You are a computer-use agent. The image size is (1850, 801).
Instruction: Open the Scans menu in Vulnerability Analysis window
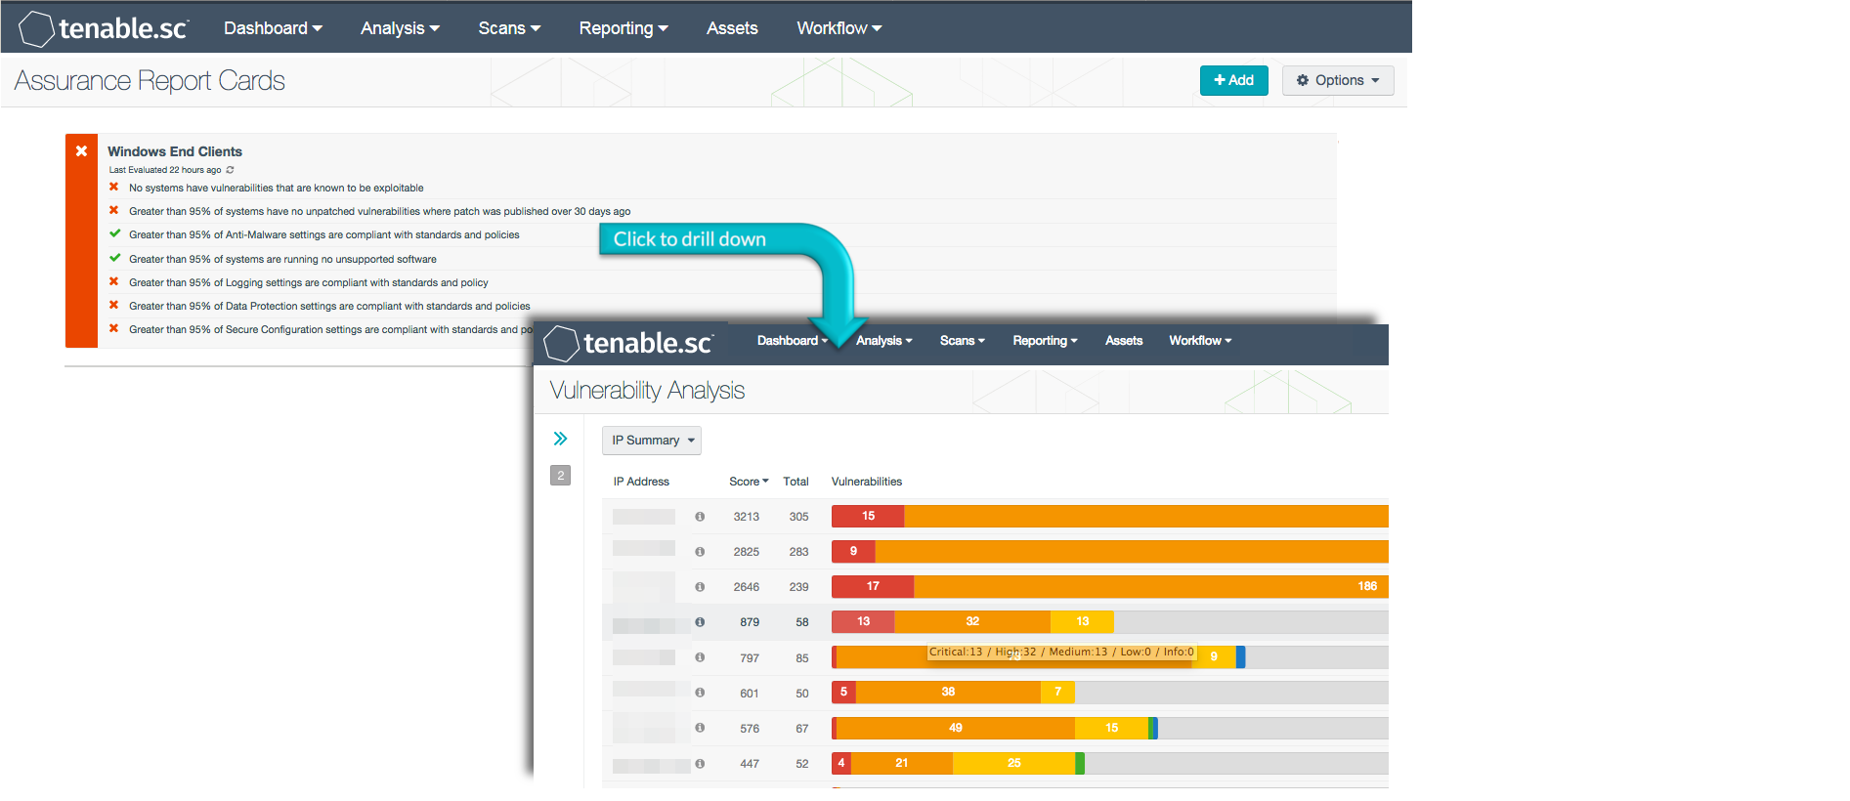click(x=963, y=341)
